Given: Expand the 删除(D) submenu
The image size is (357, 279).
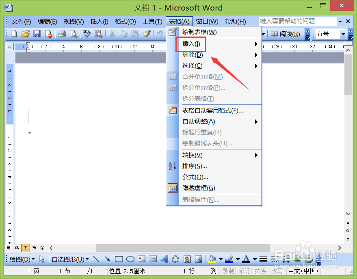Looking at the screenshot, I should coord(220,55).
